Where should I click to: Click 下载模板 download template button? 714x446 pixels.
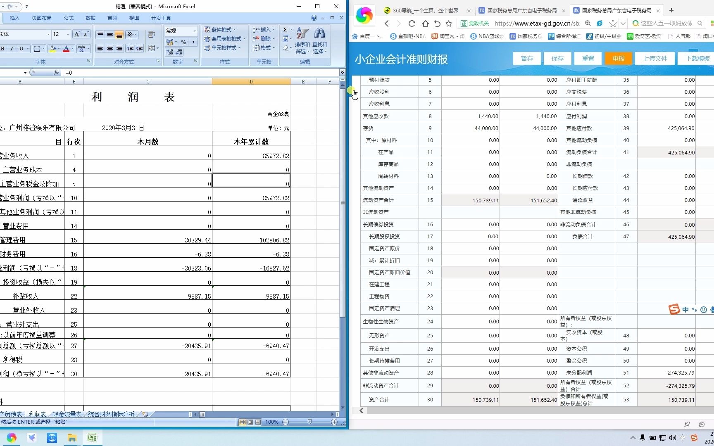pyautogui.click(x=696, y=59)
